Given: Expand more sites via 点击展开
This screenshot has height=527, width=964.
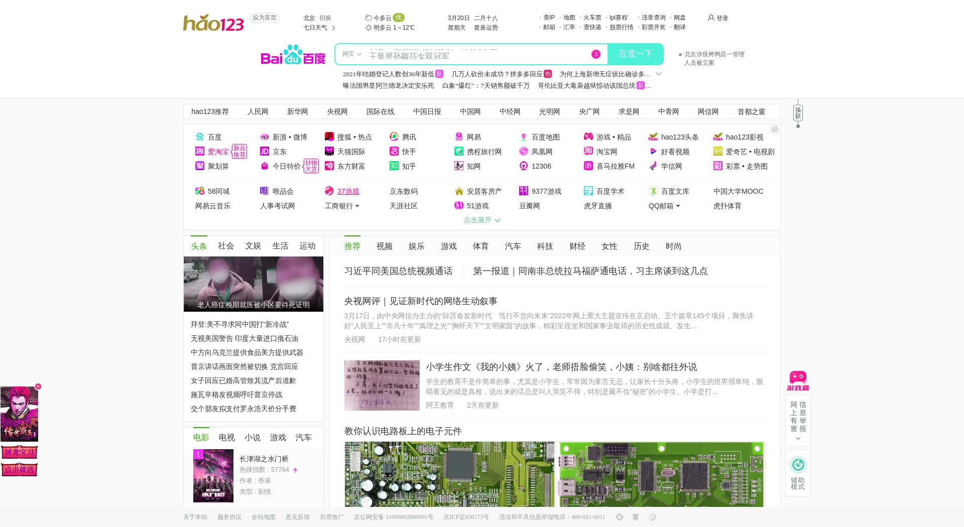Looking at the screenshot, I should 482,220.
